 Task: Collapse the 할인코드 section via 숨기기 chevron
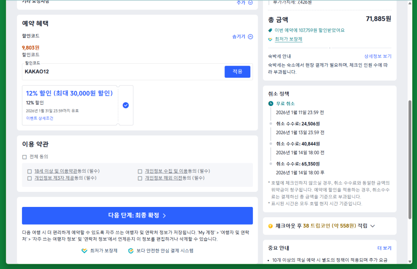click(x=250, y=37)
